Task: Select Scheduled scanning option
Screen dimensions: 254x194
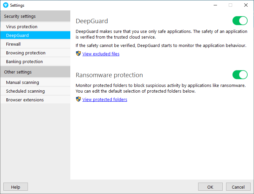Action: click(x=25, y=91)
